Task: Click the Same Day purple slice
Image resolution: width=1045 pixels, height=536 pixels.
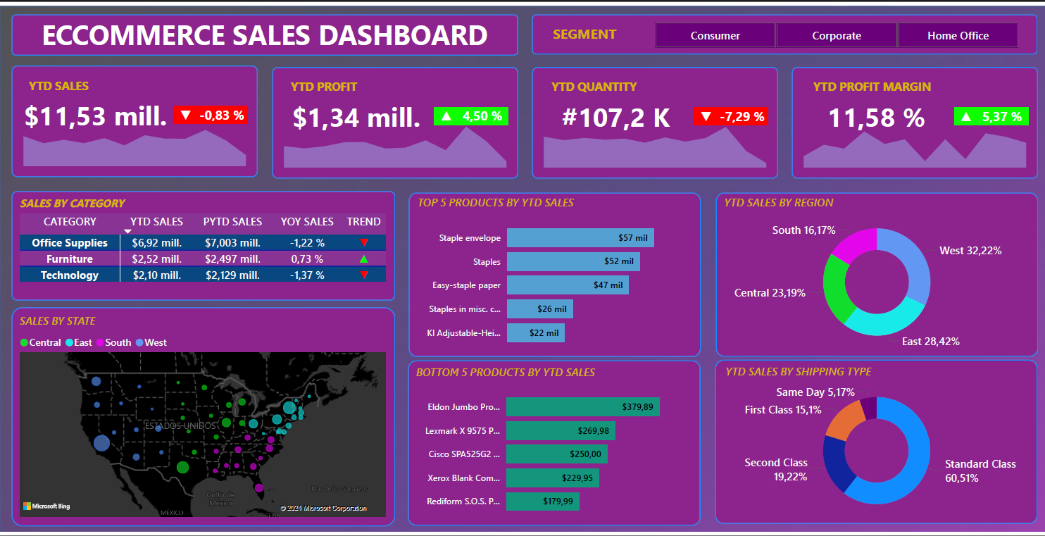Action: 869,409
